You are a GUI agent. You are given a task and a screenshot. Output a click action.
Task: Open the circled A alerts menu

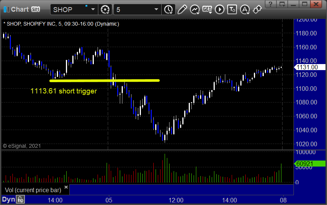(245, 9)
